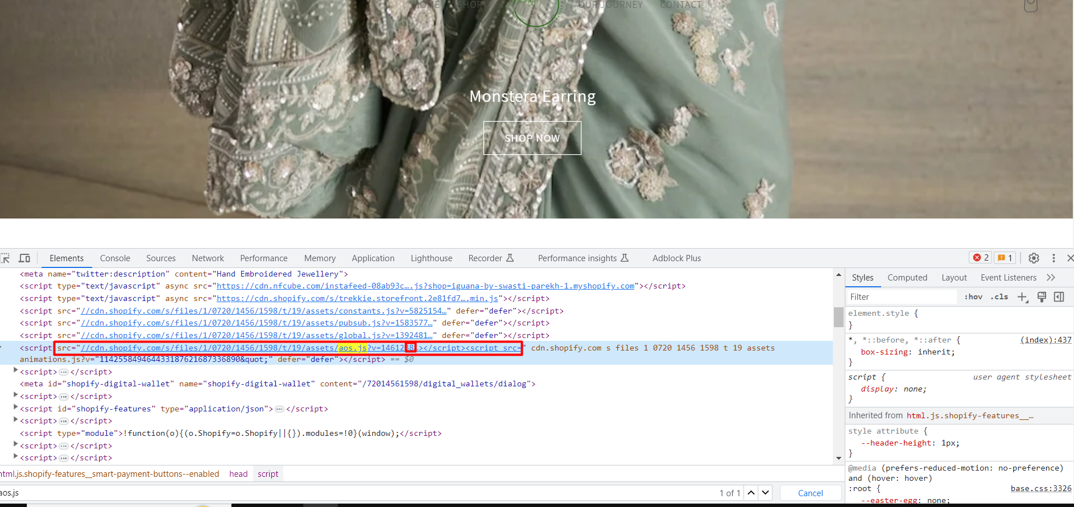This screenshot has width=1074, height=507.
Task: Select the Styles pane tab
Action: (862, 278)
